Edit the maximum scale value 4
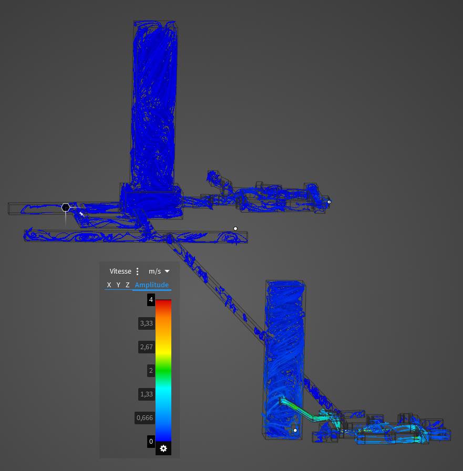 point(151,300)
